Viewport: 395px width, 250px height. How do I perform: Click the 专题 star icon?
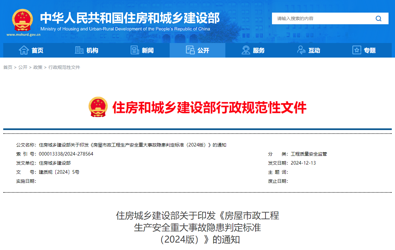click(x=356, y=50)
